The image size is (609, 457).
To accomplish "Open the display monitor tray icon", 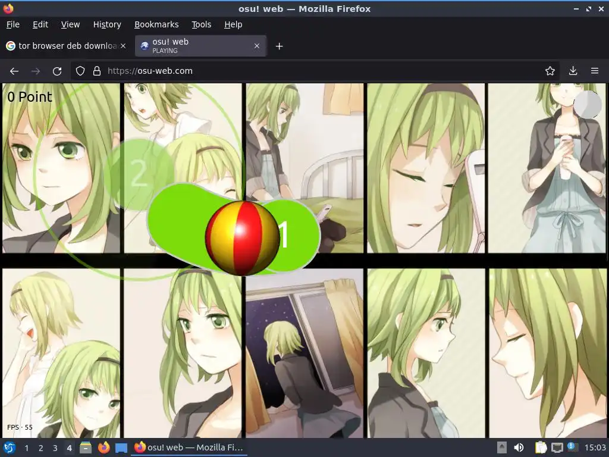I will pyautogui.click(x=557, y=447).
